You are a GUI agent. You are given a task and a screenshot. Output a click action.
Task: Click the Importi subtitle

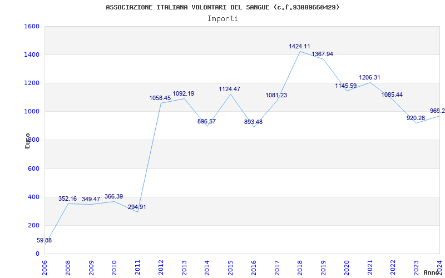[x=222, y=19]
